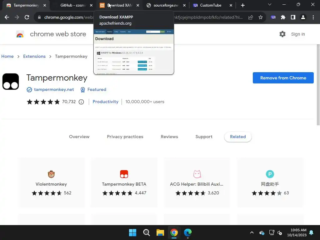Open the tab search chevron
The width and height of the screenshot is (320, 240).
270,4
